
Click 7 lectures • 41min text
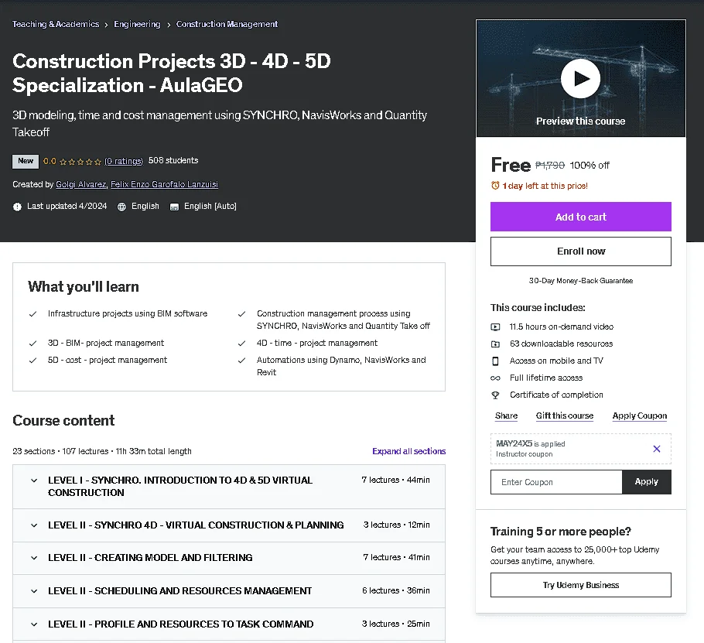pyautogui.click(x=396, y=557)
